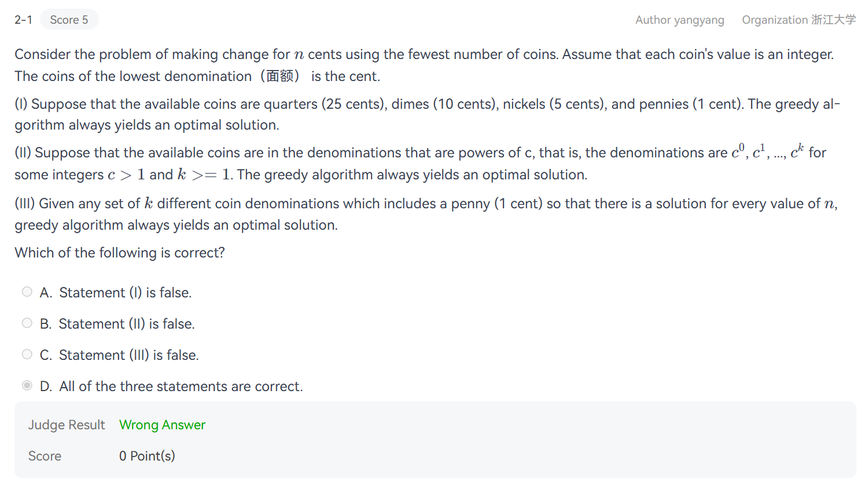Viewport: 865px width, 486px height.
Task: Click 'Which of the following is correct?' text
Action: click(x=120, y=253)
